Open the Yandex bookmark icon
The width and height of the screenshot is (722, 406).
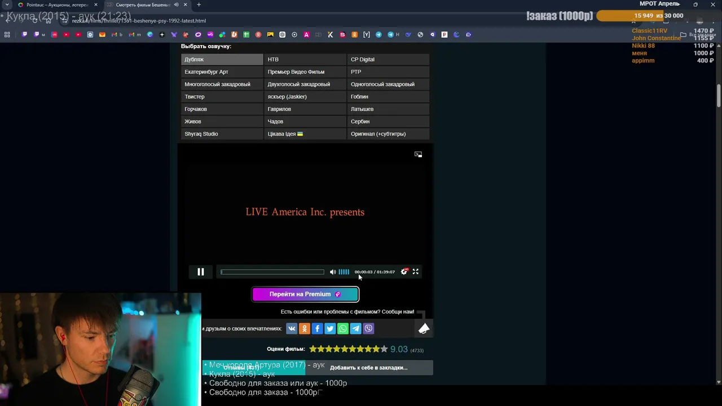[x=258, y=34]
